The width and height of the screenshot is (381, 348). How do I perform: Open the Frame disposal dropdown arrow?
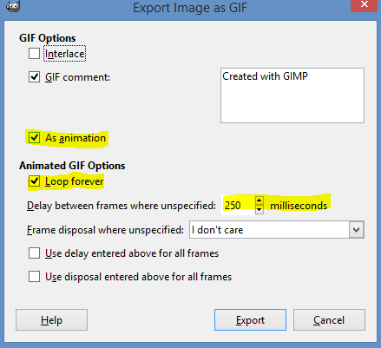pyautogui.click(x=357, y=230)
